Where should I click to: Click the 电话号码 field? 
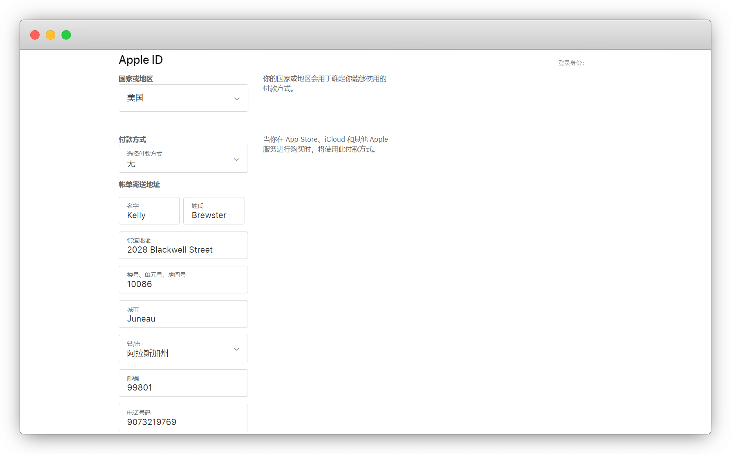point(183,418)
